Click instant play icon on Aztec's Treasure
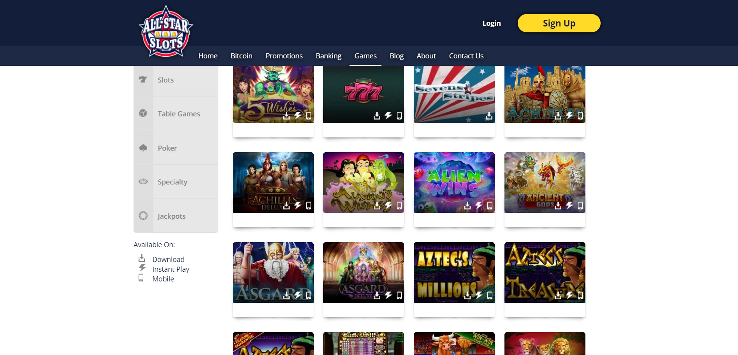The height and width of the screenshot is (355, 738). [x=569, y=295]
